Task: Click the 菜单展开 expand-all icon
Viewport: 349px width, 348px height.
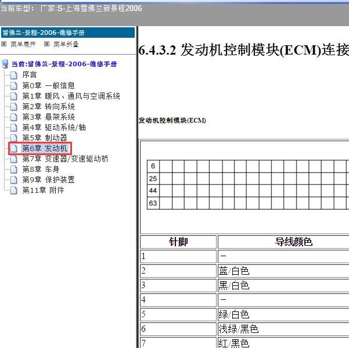Action: pyautogui.click(x=4, y=44)
